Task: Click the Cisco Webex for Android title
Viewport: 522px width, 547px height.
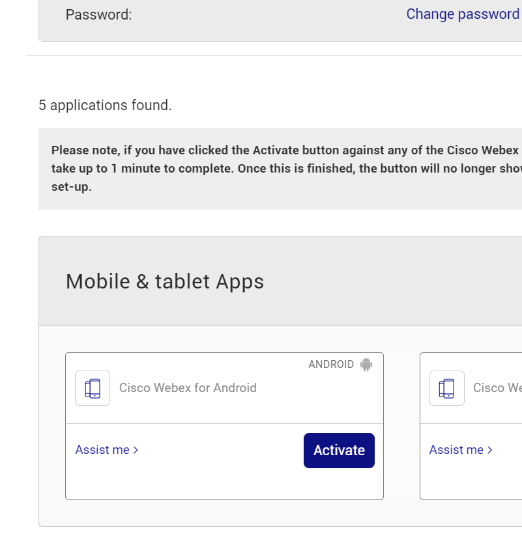Action: coord(188,388)
